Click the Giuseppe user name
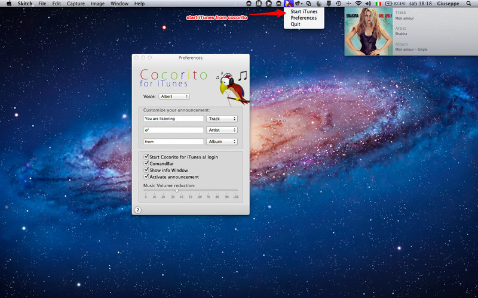 point(448,4)
